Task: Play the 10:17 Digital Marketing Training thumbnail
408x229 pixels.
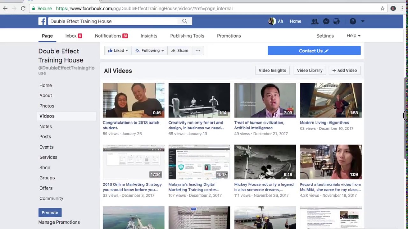Action: coord(199,162)
